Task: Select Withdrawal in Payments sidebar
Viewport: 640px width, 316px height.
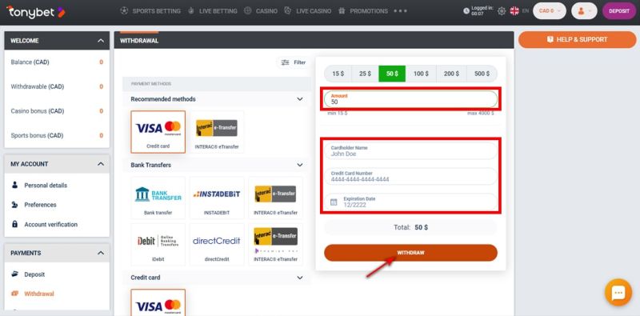Action: point(38,294)
